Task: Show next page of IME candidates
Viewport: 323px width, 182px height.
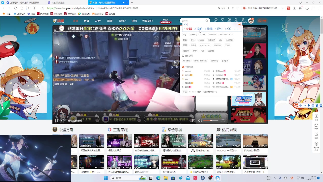Action: click(x=237, y=29)
